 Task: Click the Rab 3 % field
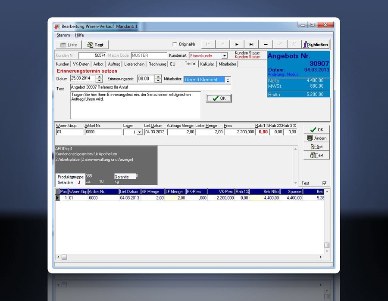tap(290, 132)
